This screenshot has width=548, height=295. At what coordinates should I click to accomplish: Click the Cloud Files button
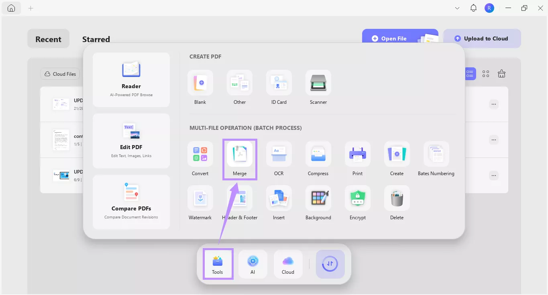(60, 74)
